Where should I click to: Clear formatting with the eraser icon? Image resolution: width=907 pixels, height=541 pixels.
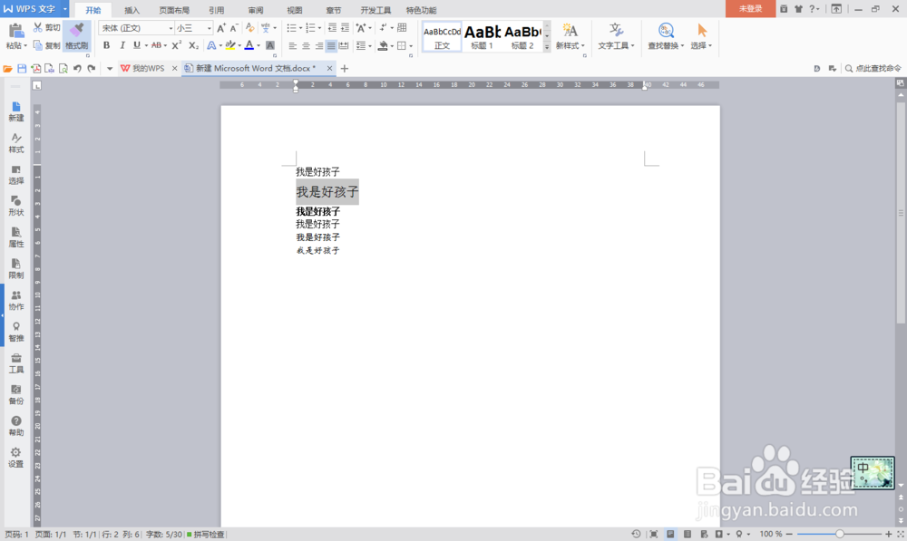tap(250, 28)
